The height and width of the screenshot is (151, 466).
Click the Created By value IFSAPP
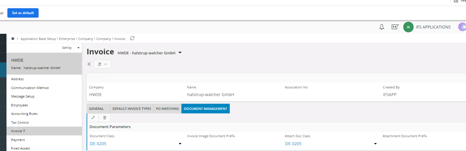390,95
